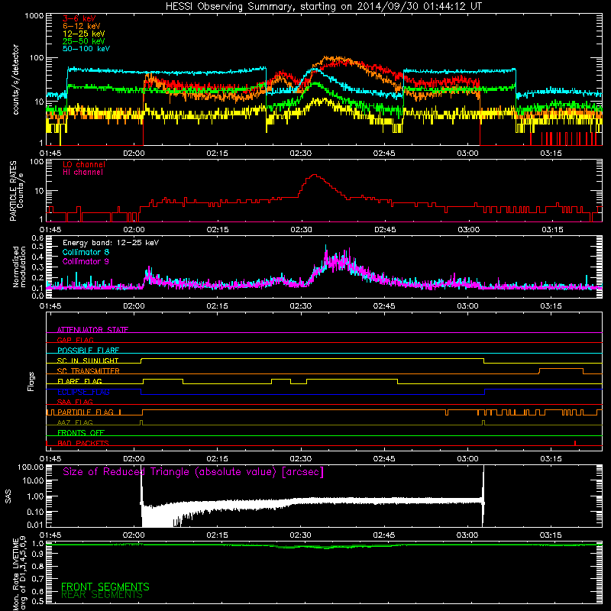Select the 'HI channel' legend label

coord(82,173)
